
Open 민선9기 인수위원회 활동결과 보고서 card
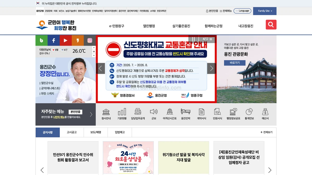73,158
